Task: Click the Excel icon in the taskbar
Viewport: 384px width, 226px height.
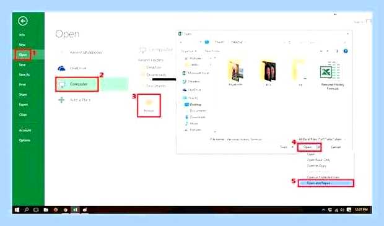Action: pyautogui.click(x=75, y=210)
